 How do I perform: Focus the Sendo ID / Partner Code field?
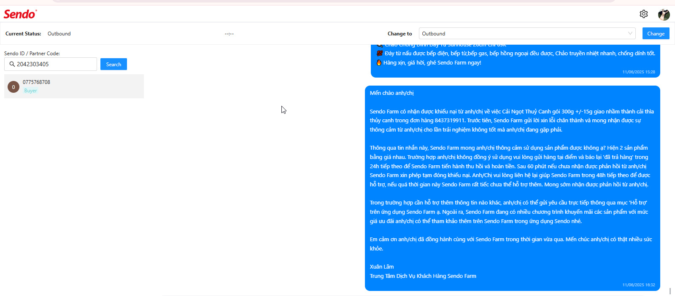51,64
